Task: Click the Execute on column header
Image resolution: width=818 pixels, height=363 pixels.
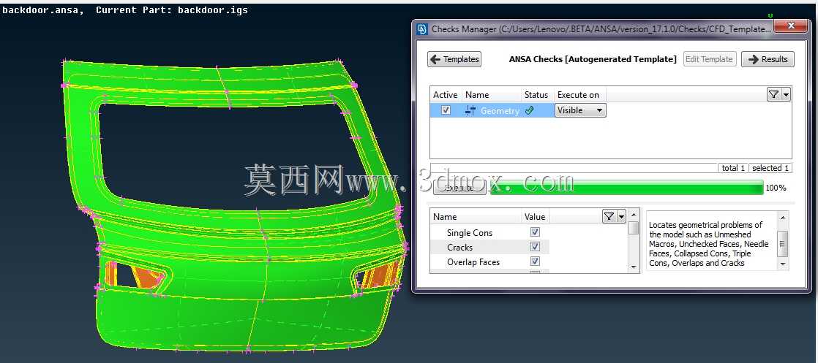Action: tap(579, 95)
